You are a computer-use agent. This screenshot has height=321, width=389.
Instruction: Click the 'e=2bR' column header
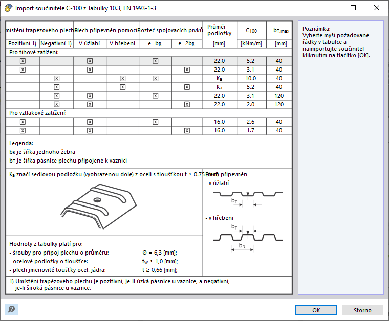(187, 43)
